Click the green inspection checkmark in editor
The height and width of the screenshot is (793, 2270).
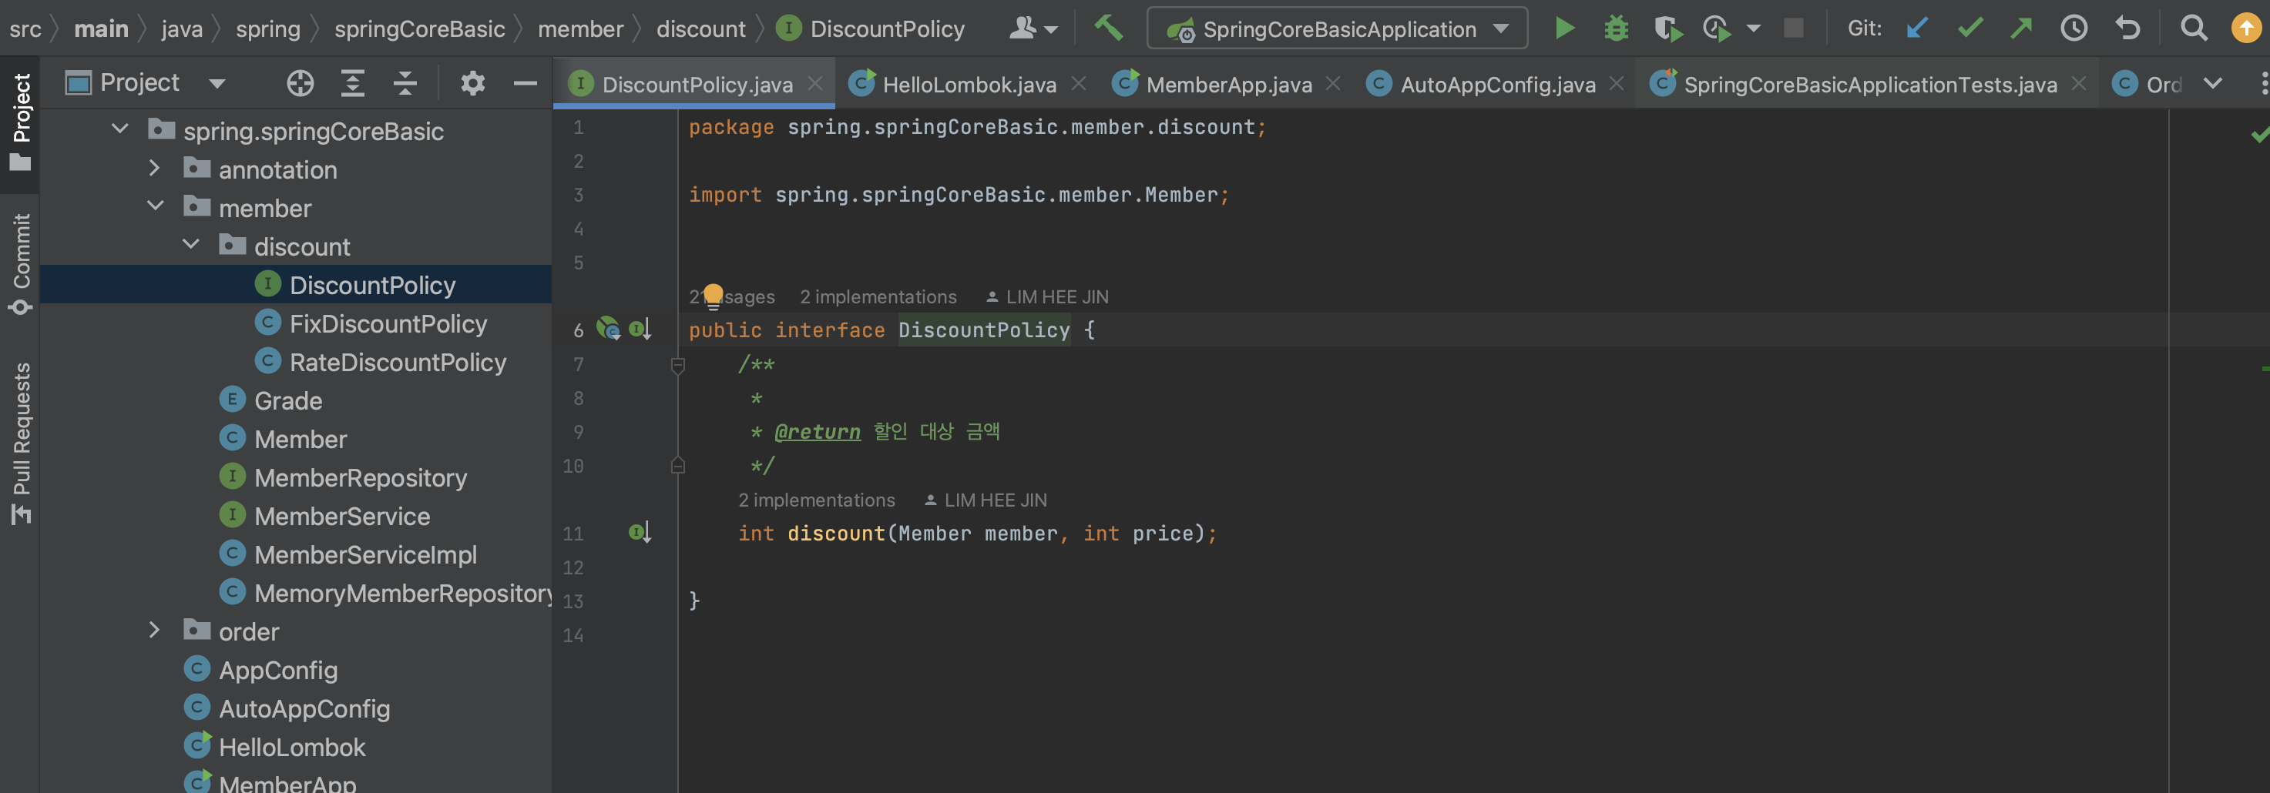click(2258, 135)
